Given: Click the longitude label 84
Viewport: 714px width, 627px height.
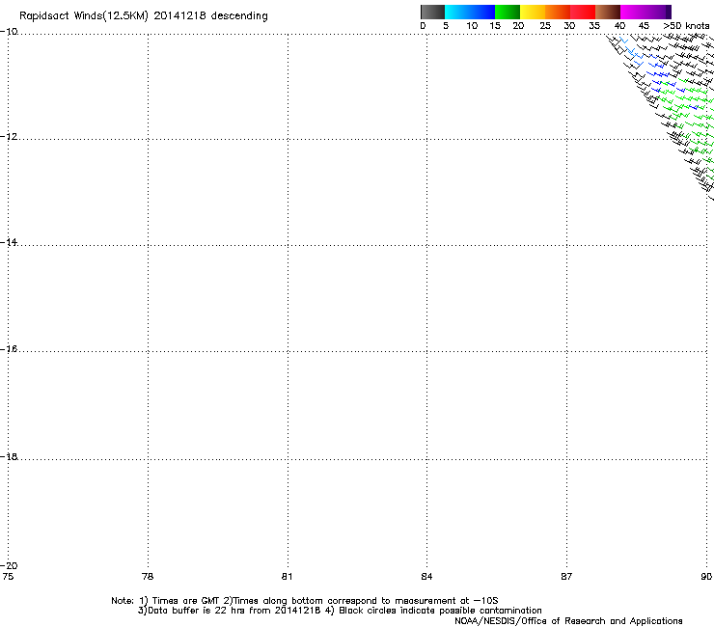Looking at the screenshot, I should point(426,577).
